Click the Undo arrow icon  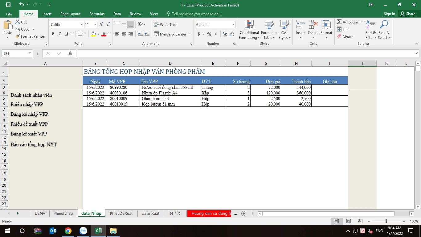point(21,5)
